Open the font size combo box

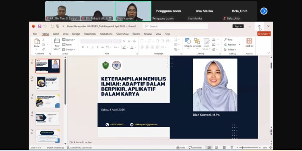(x=117, y=41)
